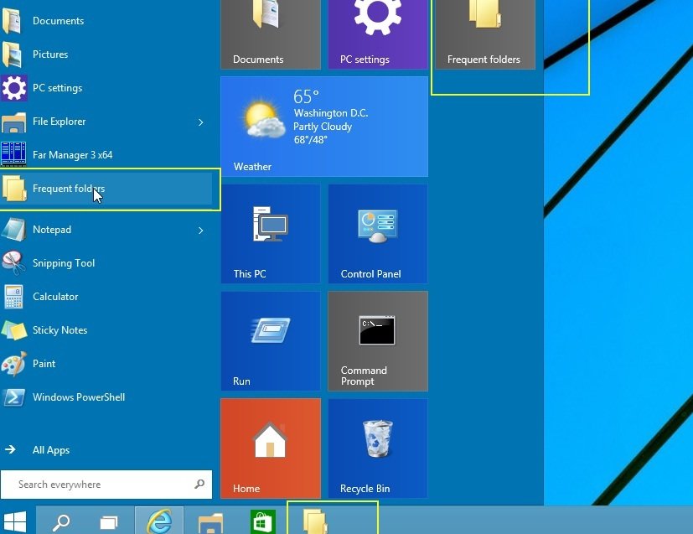The height and width of the screenshot is (534, 693).
Task: Open Internet Explorer from the taskbar
Action: point(158,520)
